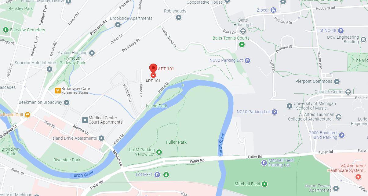Click the Avalon Housing marker

coord(92,53)
